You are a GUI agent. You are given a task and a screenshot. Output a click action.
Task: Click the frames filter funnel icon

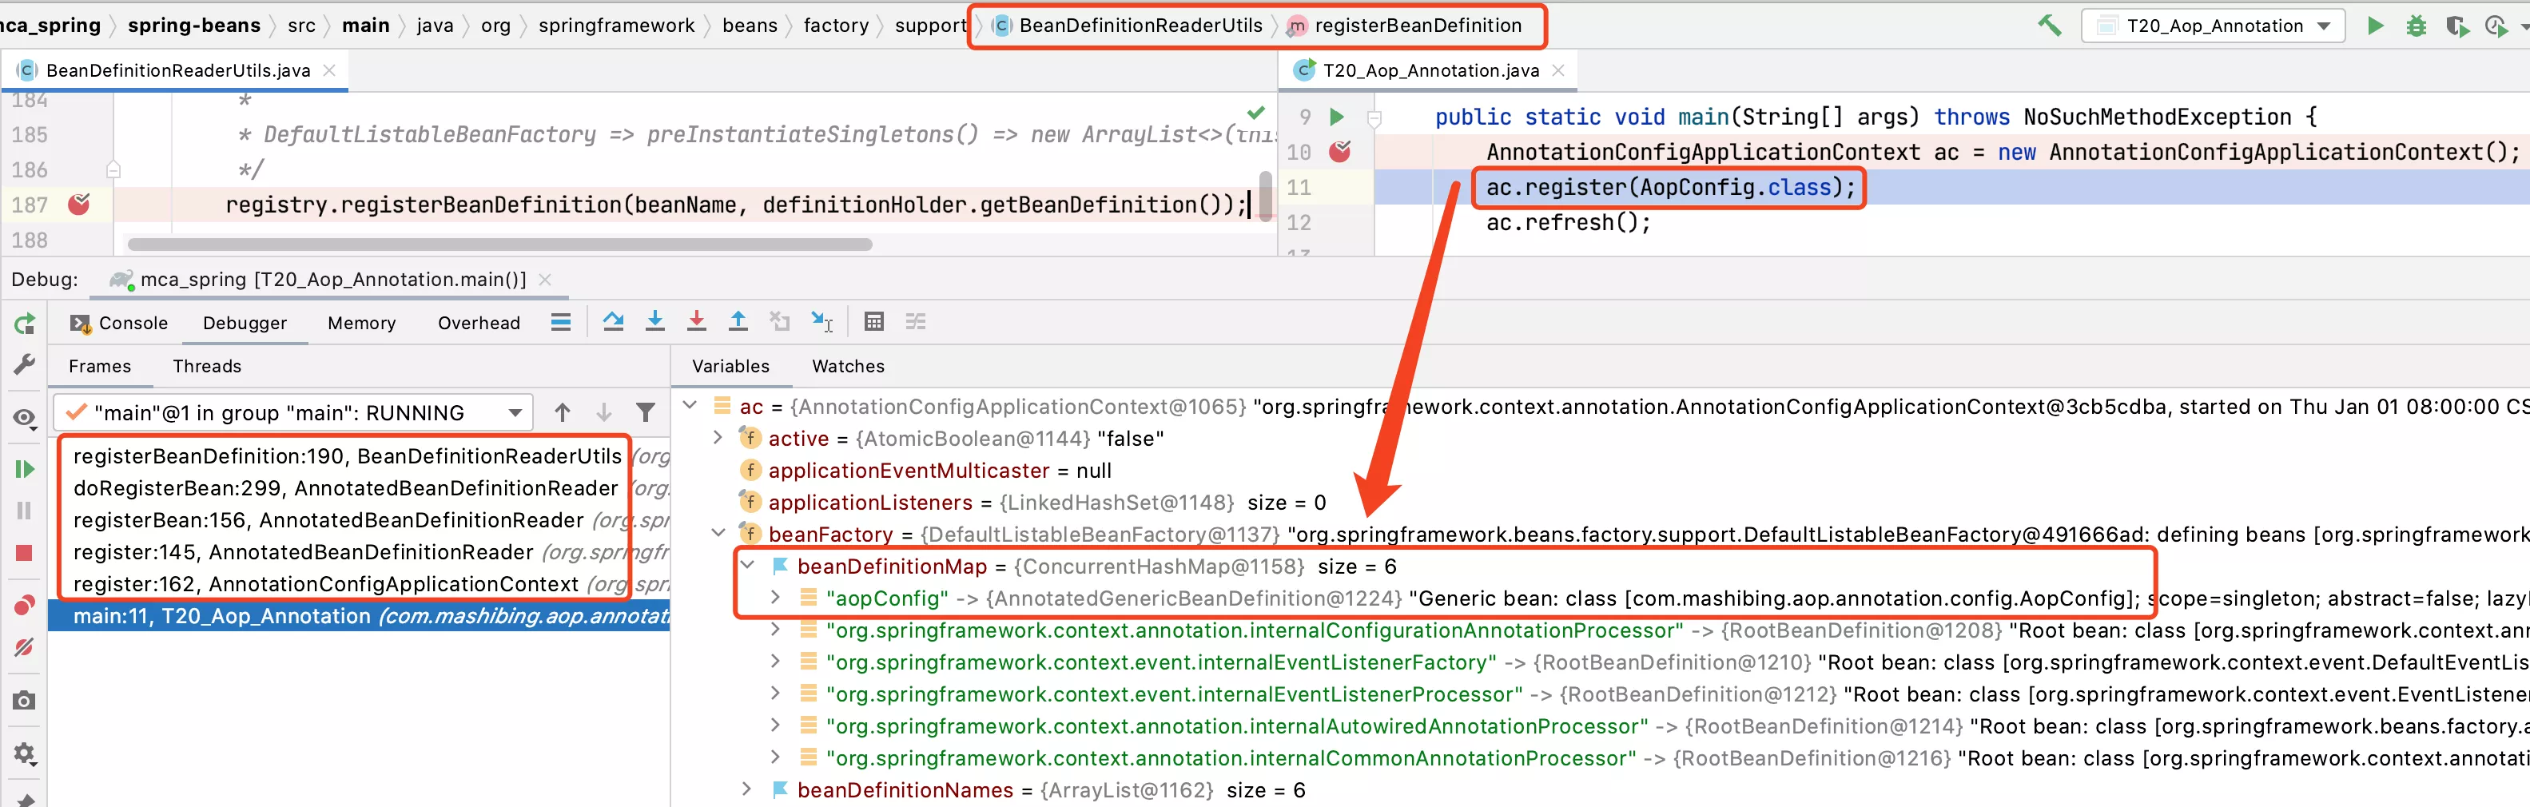pyautogui.click(x=645, y=413)
